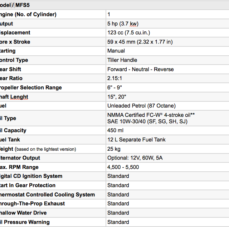Click the 'isplacement' row label
Image resolution: width=229 pixels, height=227 pixels.
click(15, 32)
